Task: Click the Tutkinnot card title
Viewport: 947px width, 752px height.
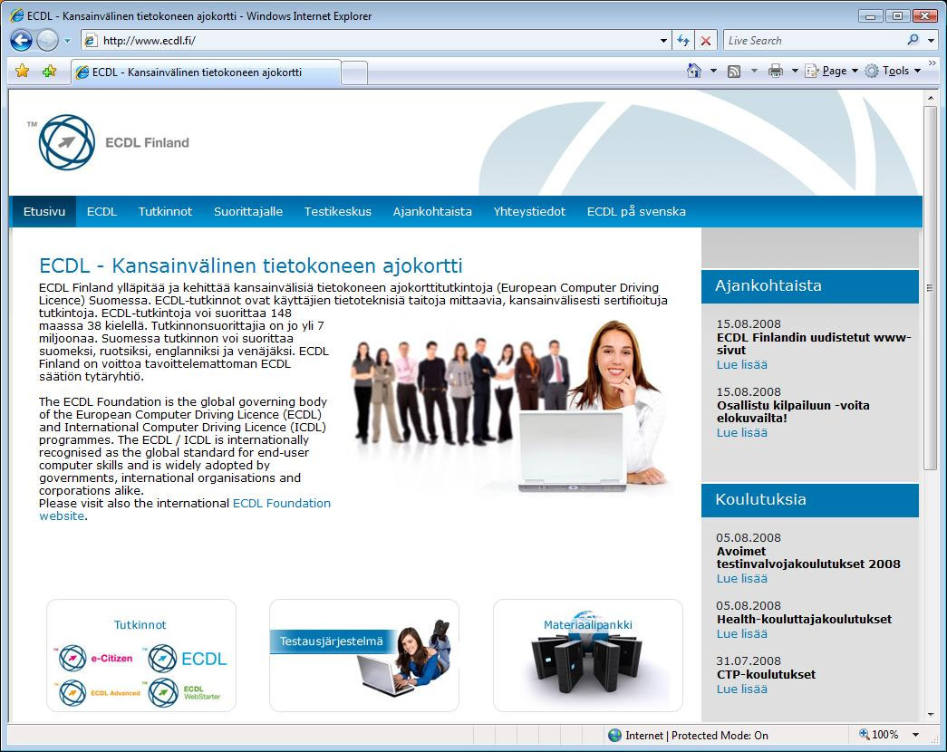Action: coord(140,624)
